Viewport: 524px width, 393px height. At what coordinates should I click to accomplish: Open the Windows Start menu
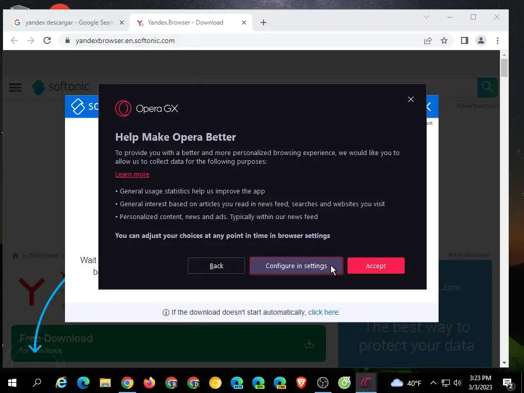[x=12, y=383]
